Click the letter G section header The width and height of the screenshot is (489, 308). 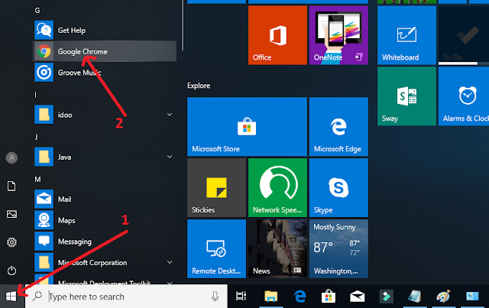(x=37, y=11)
